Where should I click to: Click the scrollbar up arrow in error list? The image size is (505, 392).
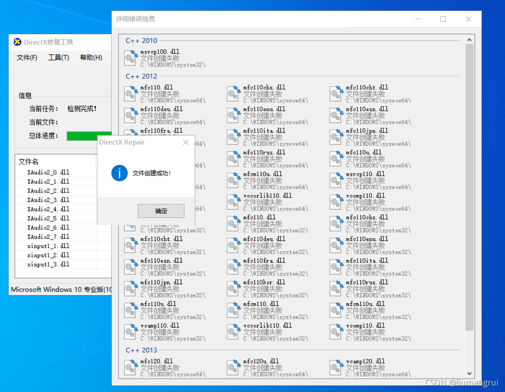[469, 40]
